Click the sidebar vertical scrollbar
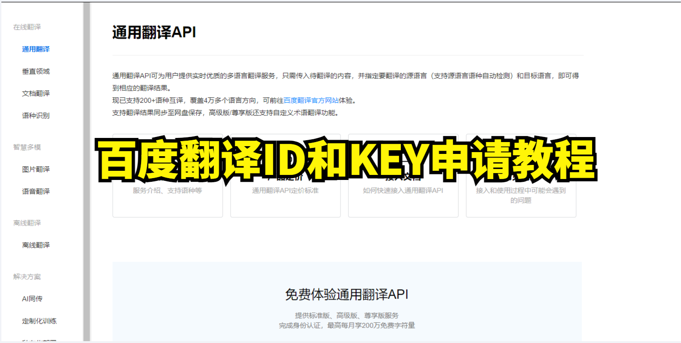The width and height of the screenshot is (681, 343). (x=86, y=171)
